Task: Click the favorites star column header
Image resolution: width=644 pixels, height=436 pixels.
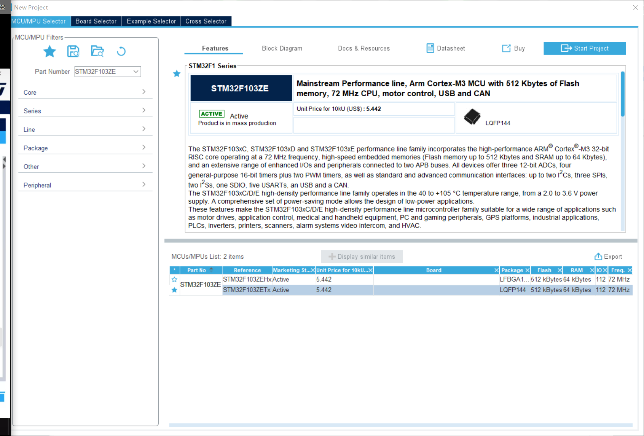Action: tap(174, 270)
